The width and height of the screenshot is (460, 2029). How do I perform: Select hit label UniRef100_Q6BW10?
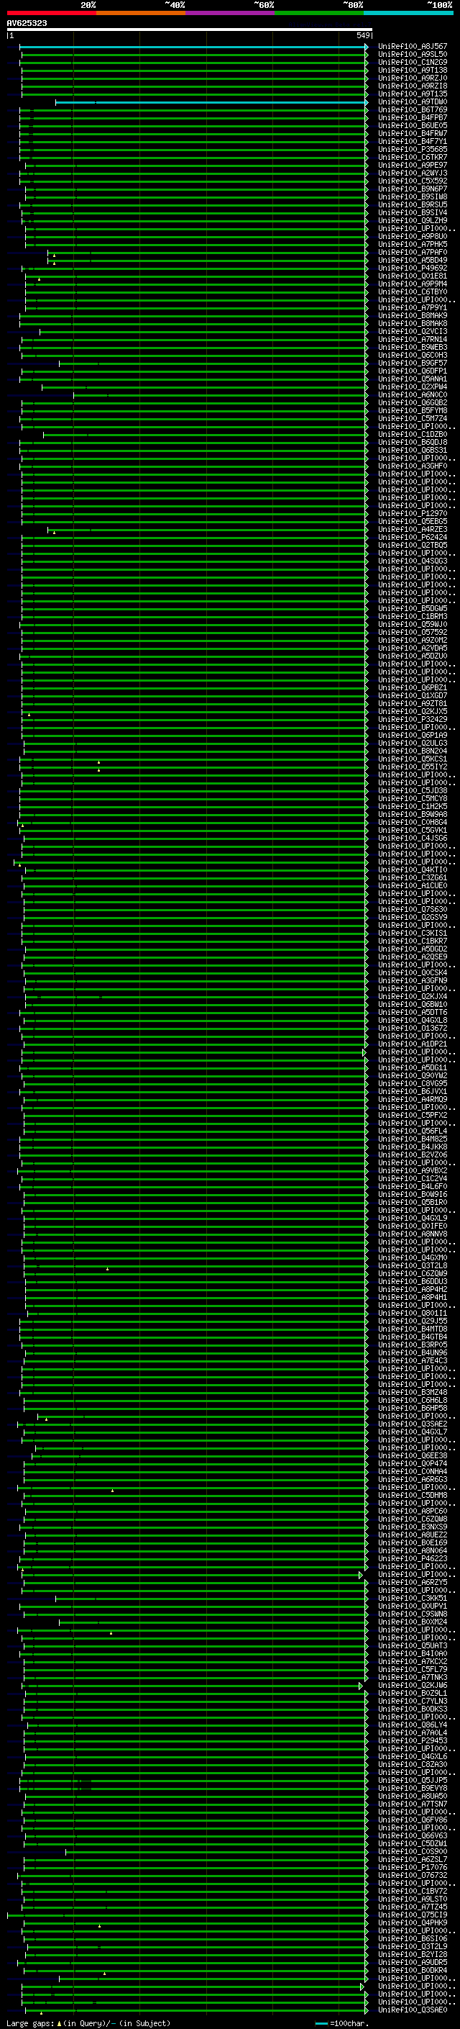pos(413,1004)
